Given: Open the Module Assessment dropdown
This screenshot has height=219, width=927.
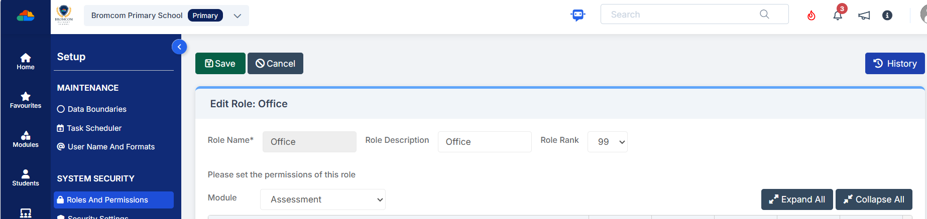Looking at the screenshot, I should 322,199.
